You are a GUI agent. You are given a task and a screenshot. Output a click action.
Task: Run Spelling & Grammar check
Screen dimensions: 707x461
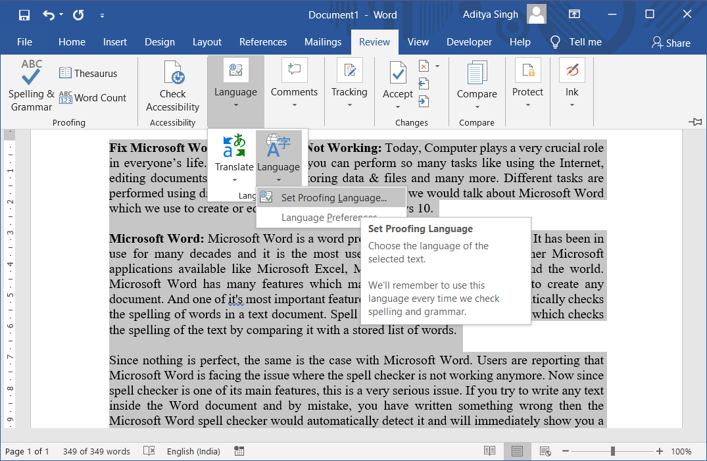pyautogui.click(x=30, y=86)
